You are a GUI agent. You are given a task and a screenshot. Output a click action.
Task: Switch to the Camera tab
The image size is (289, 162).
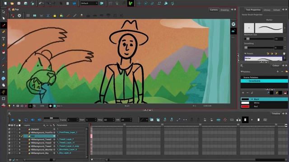[214, 10]
